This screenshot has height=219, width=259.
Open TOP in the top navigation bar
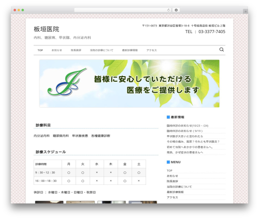[40, 50]
